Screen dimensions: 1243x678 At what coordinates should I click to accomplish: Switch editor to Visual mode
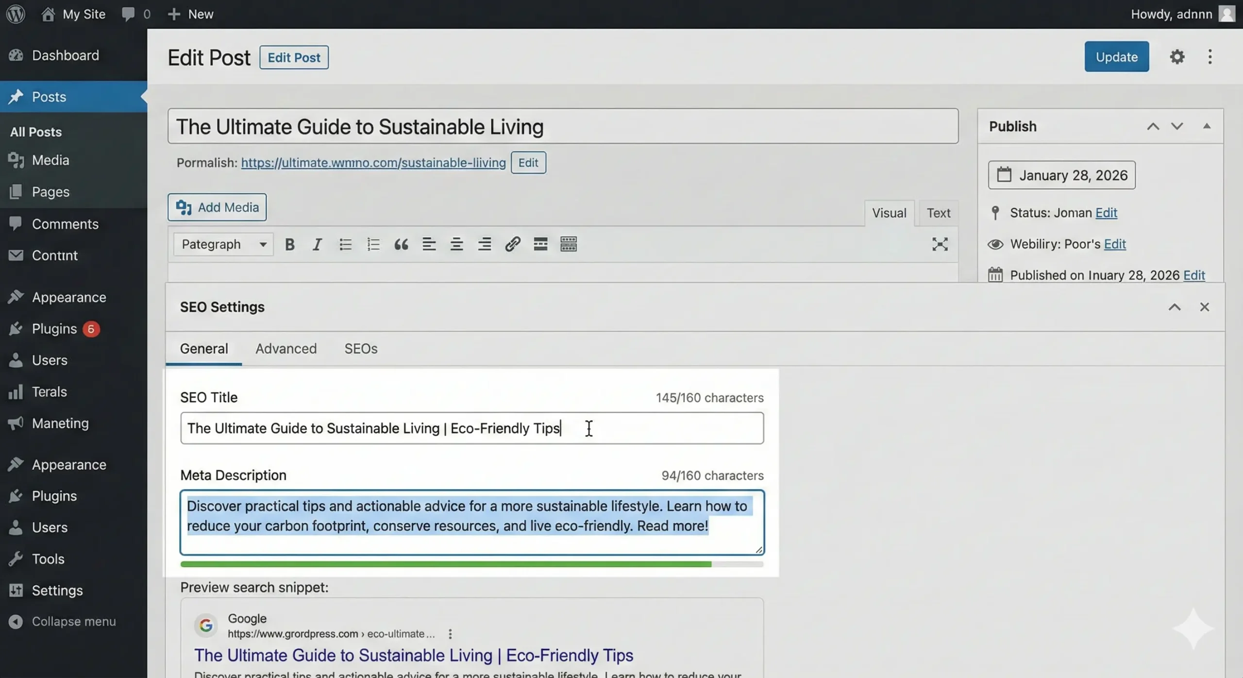(889, 213)
